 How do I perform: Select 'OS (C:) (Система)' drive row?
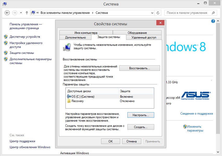pyautogui.click(x=110, y=97)
